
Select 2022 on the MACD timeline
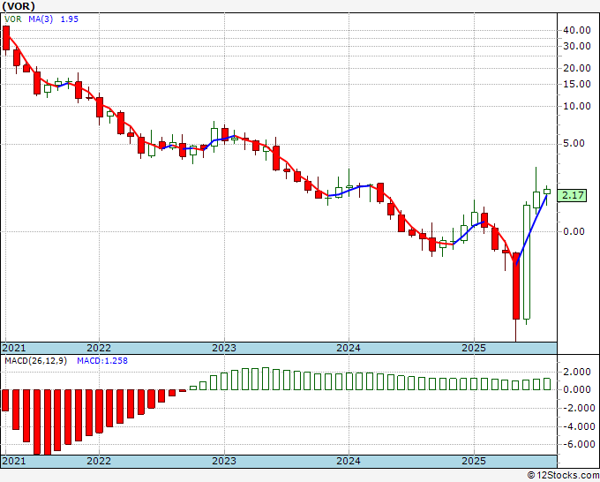[x=99, y=461]
